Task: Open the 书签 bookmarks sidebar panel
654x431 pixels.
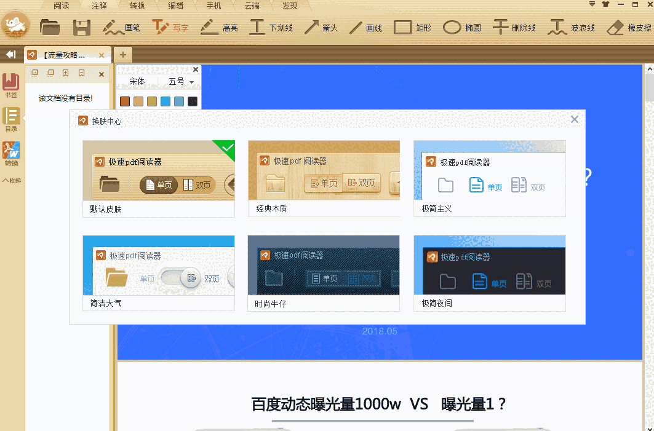Action: tap(11, 84)
